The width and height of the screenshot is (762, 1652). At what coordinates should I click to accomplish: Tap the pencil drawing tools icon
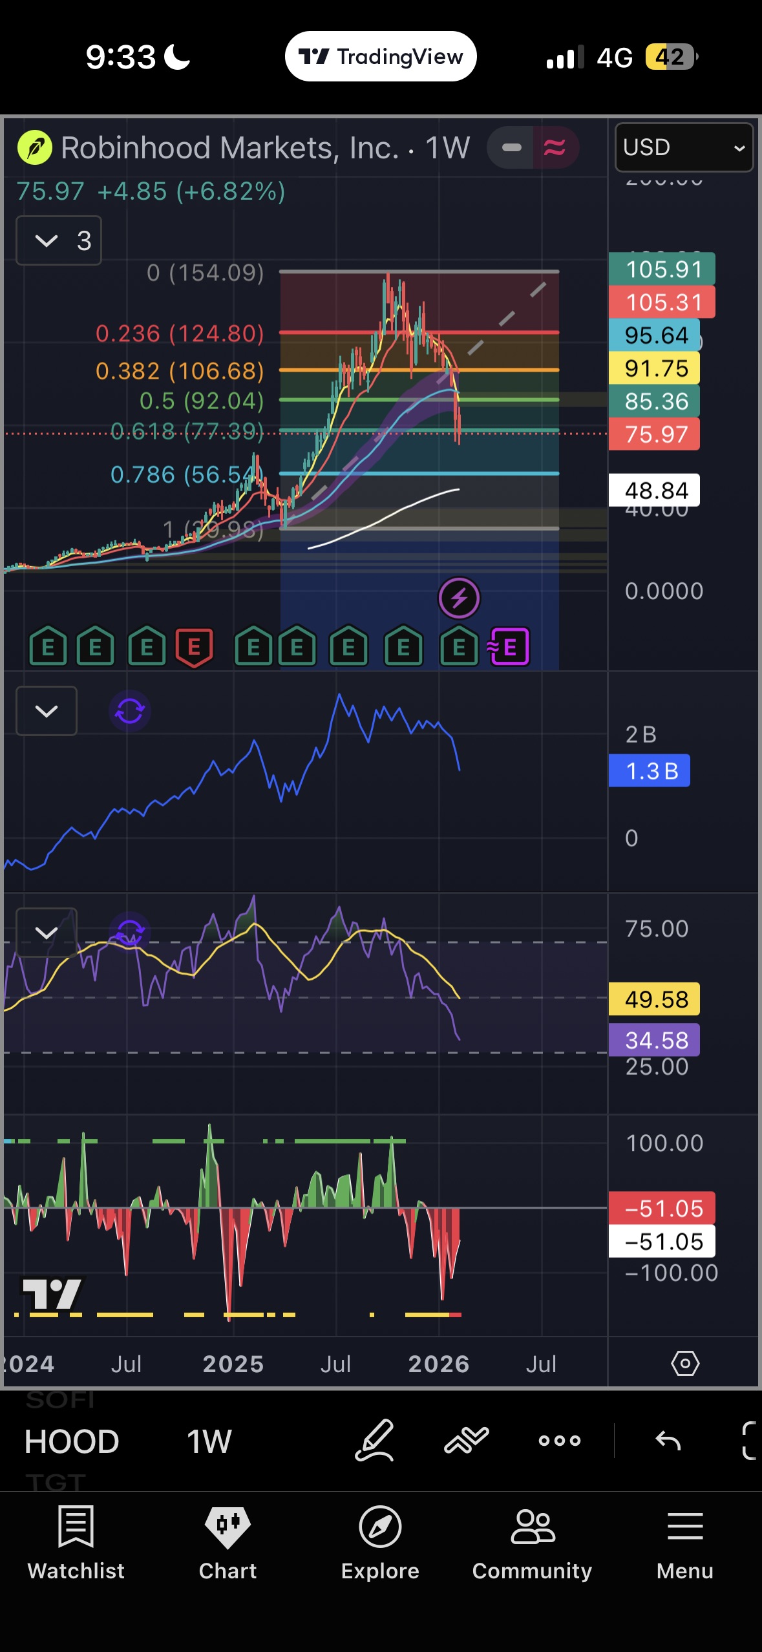(x=374, y=1440)
